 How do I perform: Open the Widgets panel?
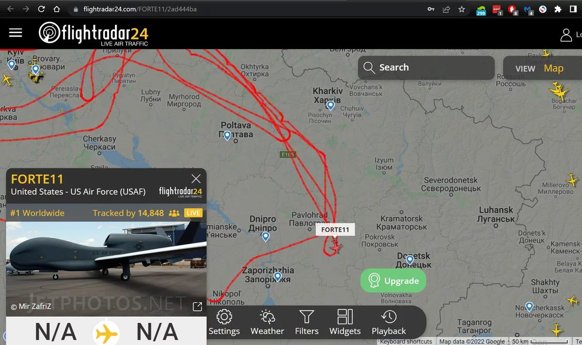345,323
